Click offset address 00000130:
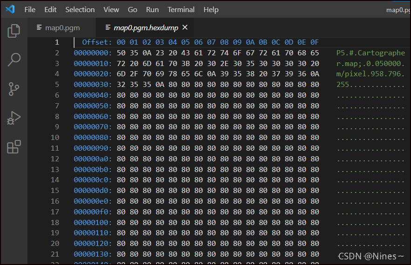This screenshot has width=411, height=265. click(93, 254)
